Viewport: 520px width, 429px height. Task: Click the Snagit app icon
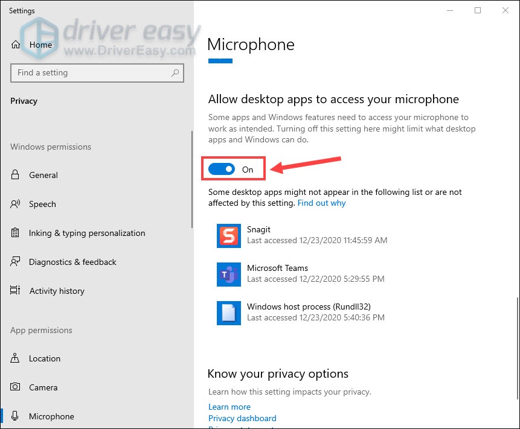coord(228,236)
